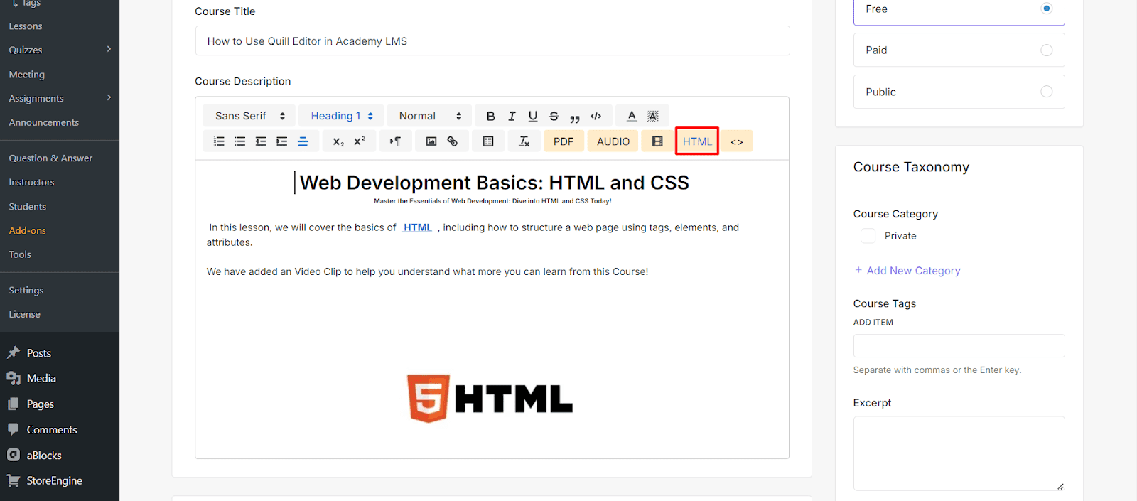The width and height of the screenshot is (1137, 501).
Task: Toggle bold formatting in editor toolbar
Action: pyautogui.click(x=490, y=116)
